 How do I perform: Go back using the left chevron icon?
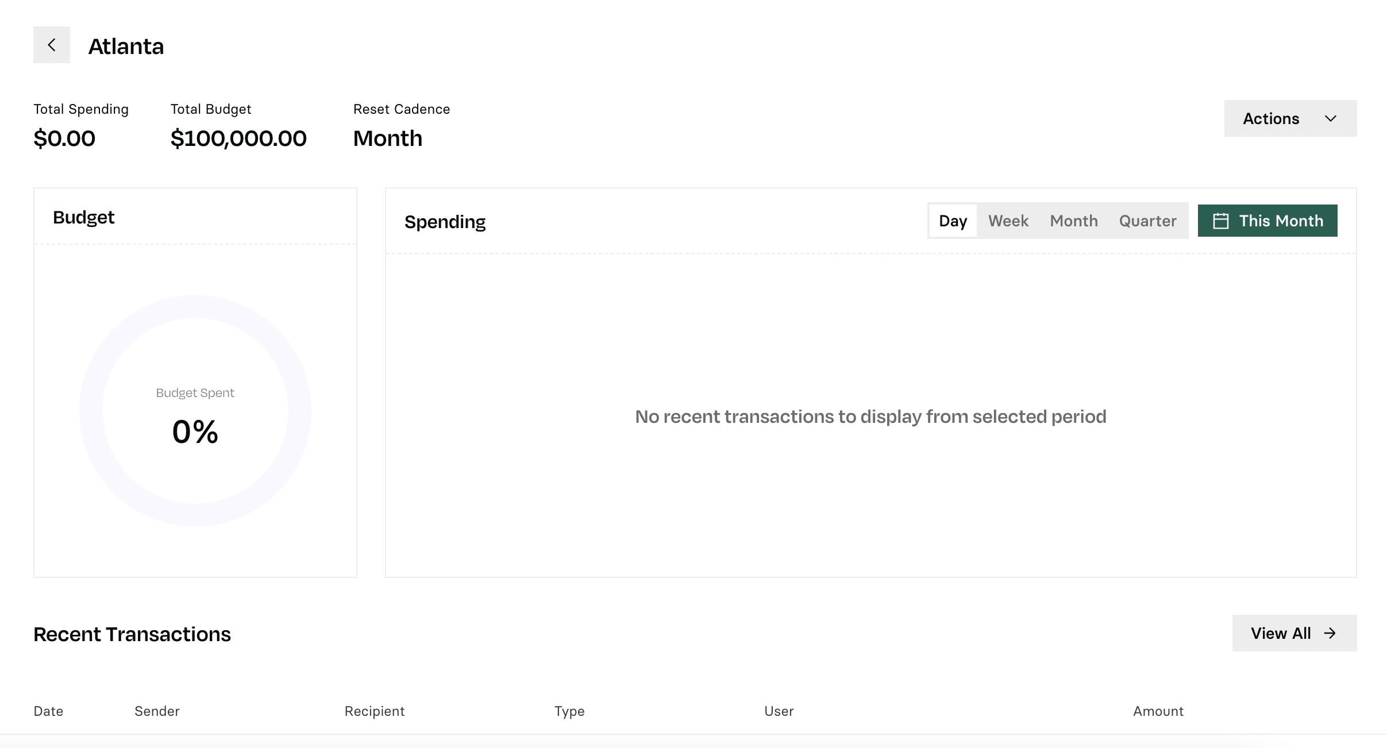tap(52, 45)
